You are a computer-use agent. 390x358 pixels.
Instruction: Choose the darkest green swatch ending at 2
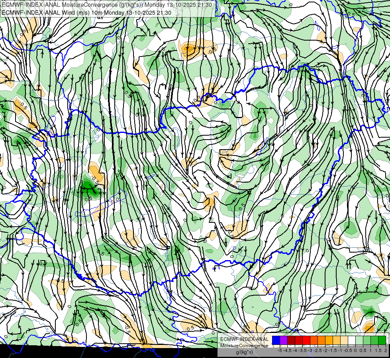tap(382, 340)
